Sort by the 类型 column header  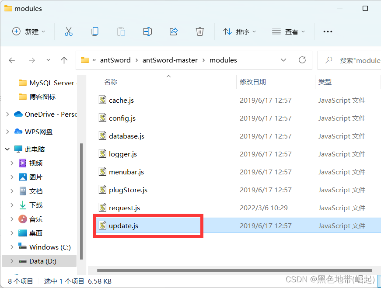[325, 82]
